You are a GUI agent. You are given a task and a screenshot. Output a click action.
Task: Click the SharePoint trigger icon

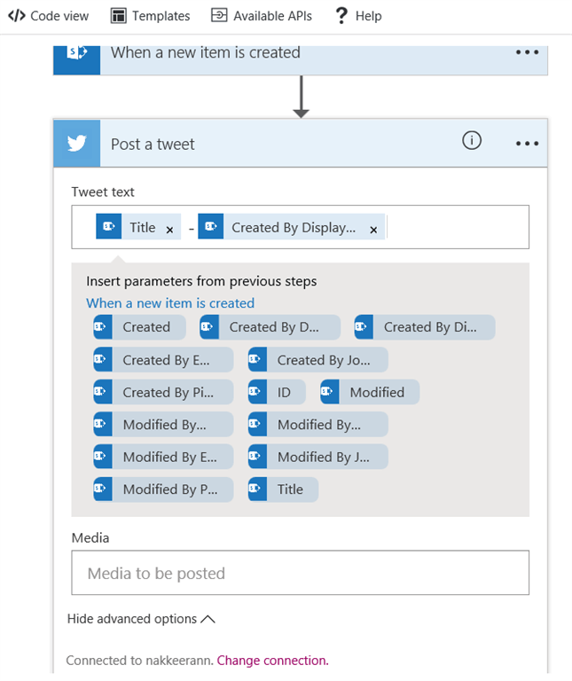coord(77,53)
